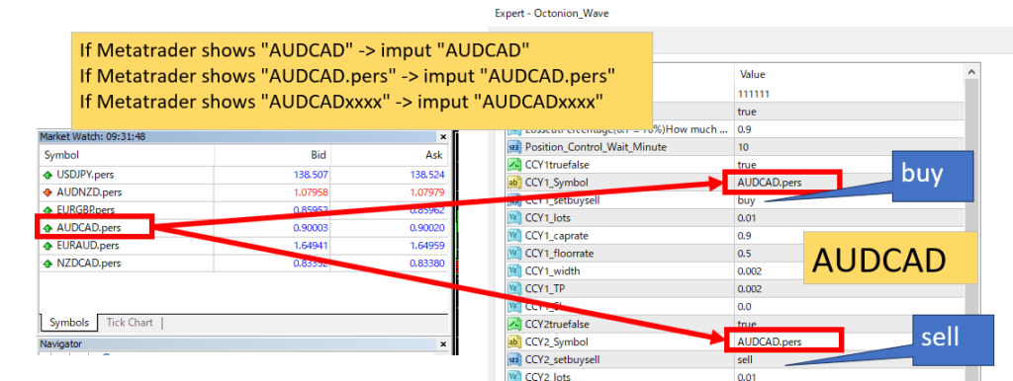Click the green arrow icon beside EURAUD.pers
The image size is (1013, 381).
(x=47, y=246)
